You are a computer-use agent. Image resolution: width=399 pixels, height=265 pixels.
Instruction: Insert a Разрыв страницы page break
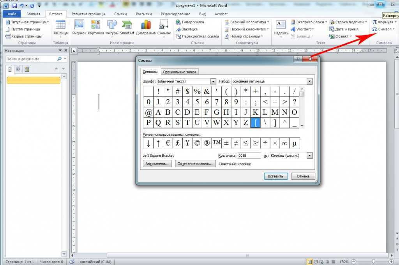coord(23,36)
